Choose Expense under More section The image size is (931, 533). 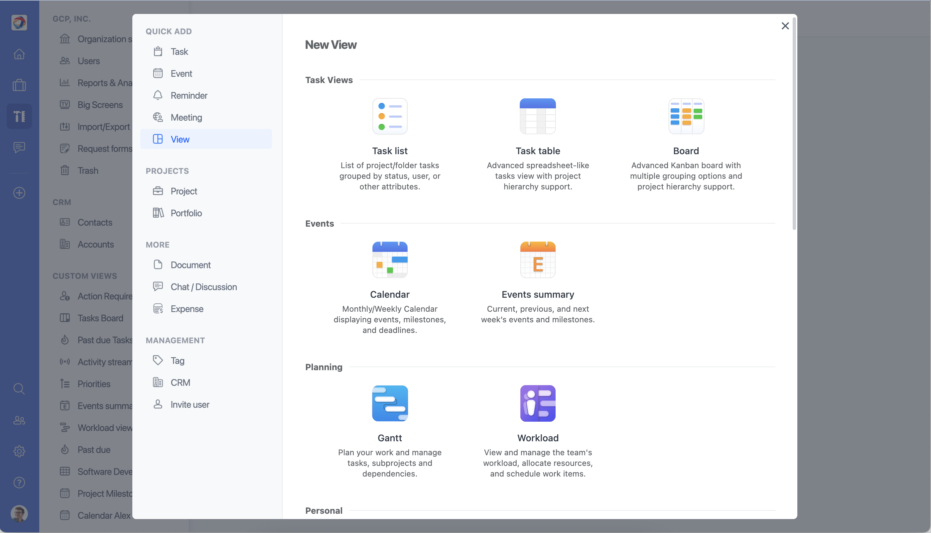[x=206, y=309]
